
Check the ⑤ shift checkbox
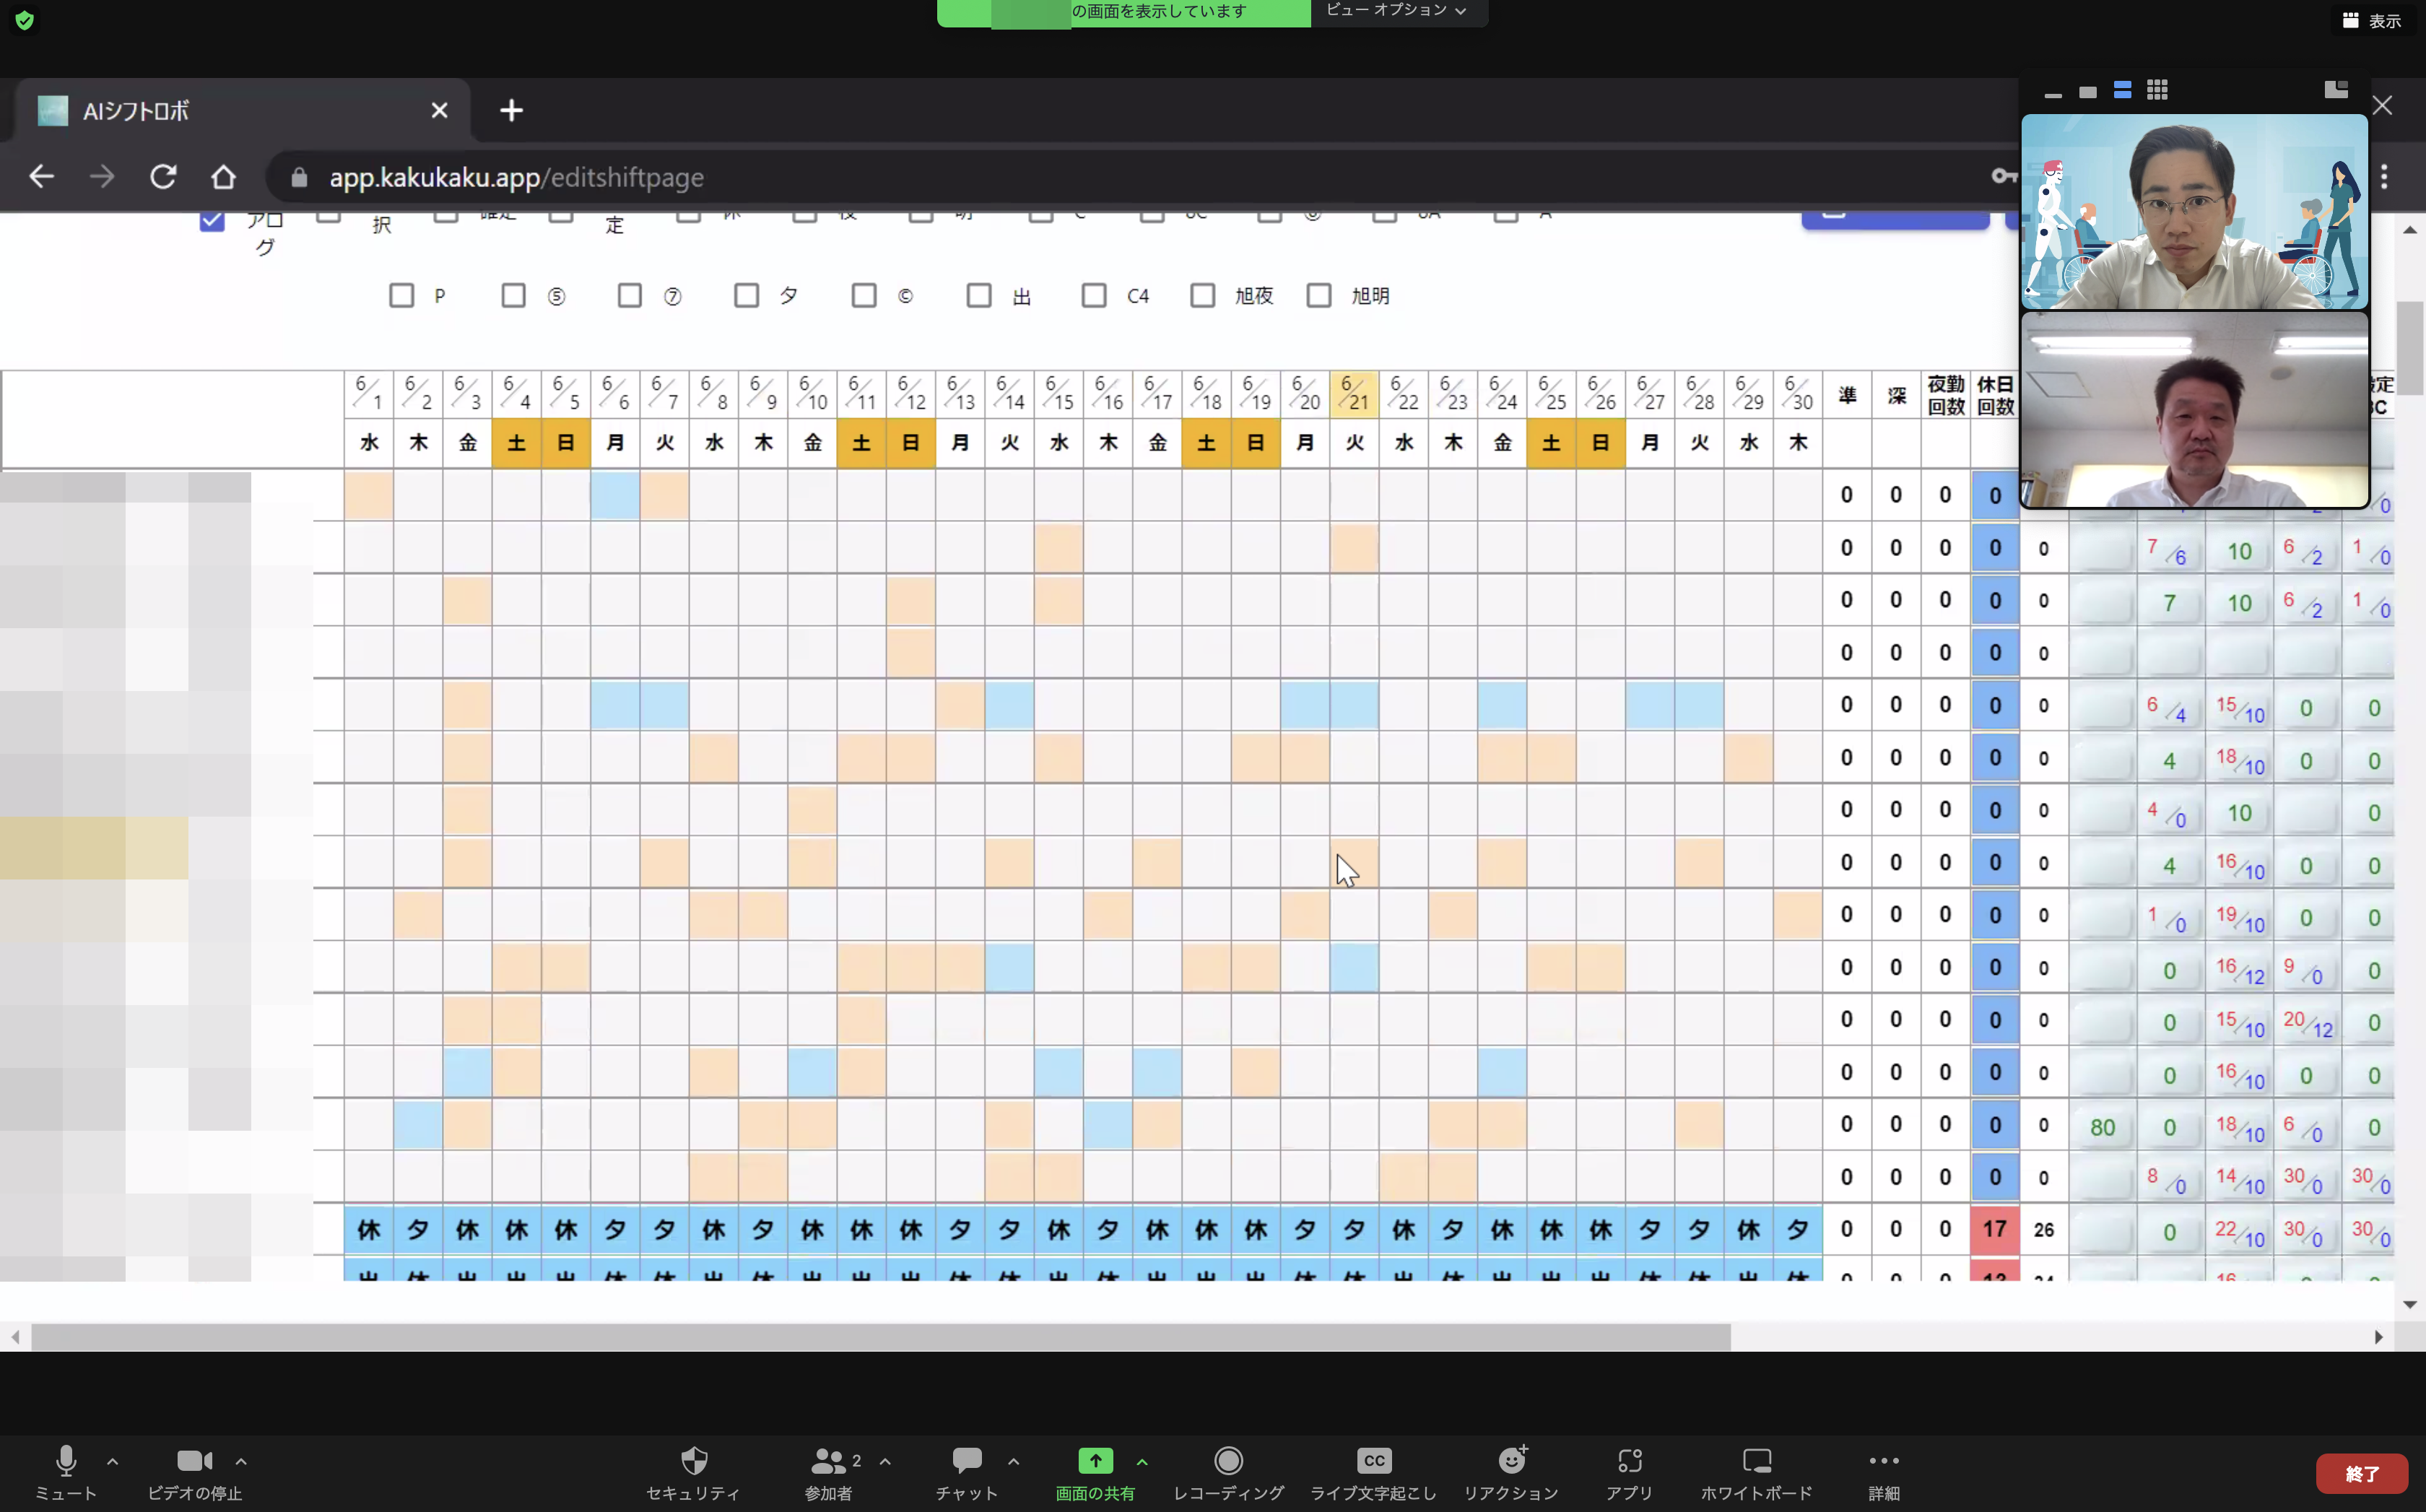[x=513, y=295]
